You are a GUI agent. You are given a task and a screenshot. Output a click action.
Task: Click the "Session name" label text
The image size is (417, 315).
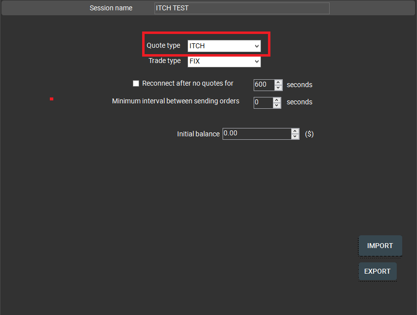(x=111, y=8)
